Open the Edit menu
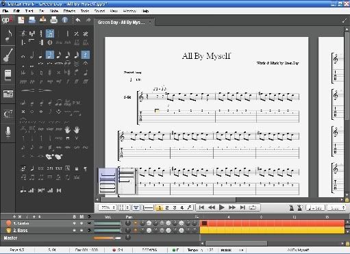The width and height of the screenshot is (350, 254). coord(16,11)
